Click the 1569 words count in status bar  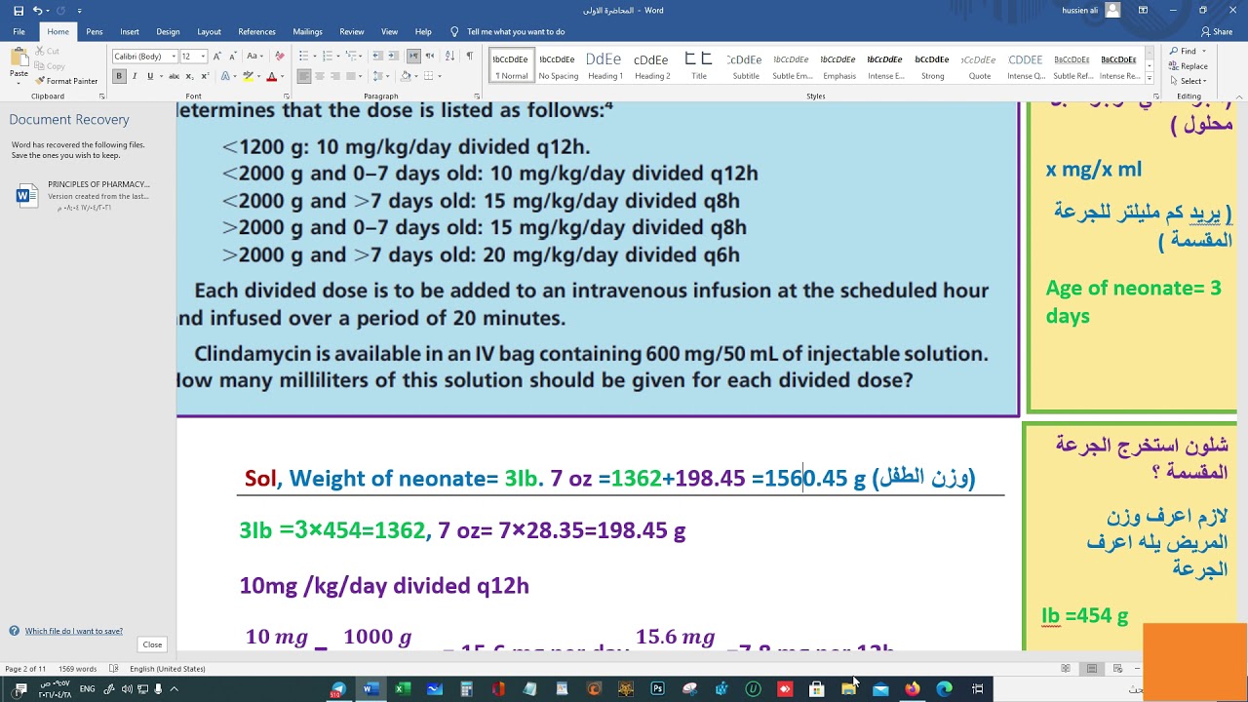pos(77,669)
